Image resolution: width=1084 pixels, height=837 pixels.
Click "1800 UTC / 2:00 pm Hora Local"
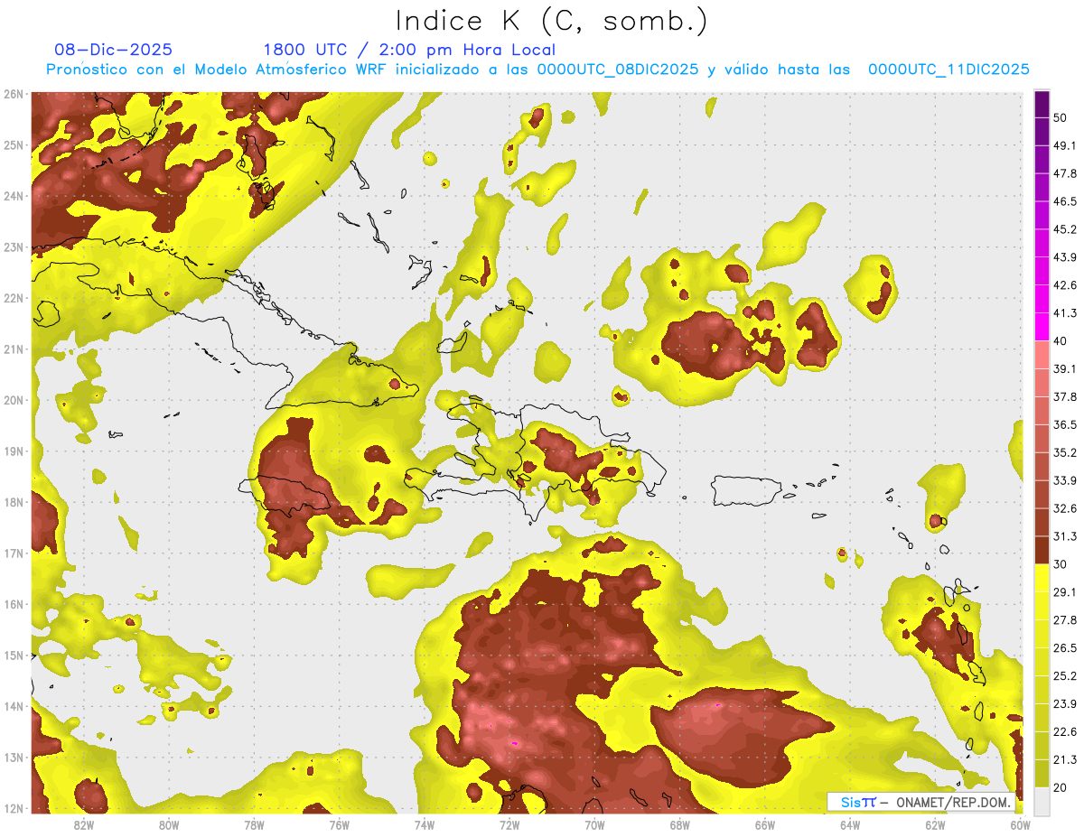click(409, 50)
